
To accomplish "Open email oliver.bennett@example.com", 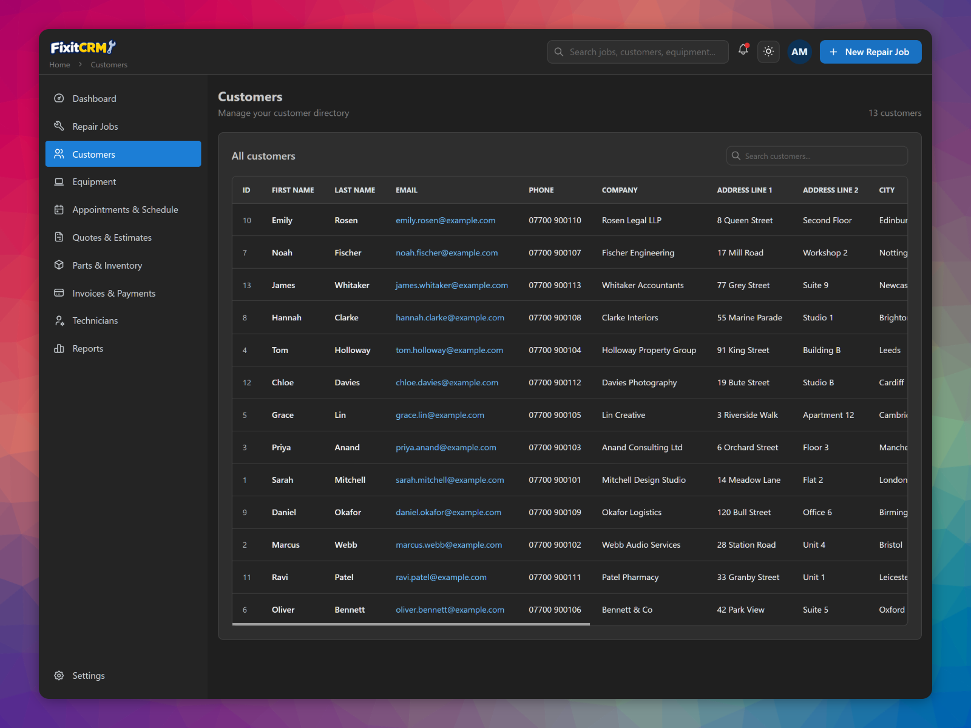I will coord(450,610).
